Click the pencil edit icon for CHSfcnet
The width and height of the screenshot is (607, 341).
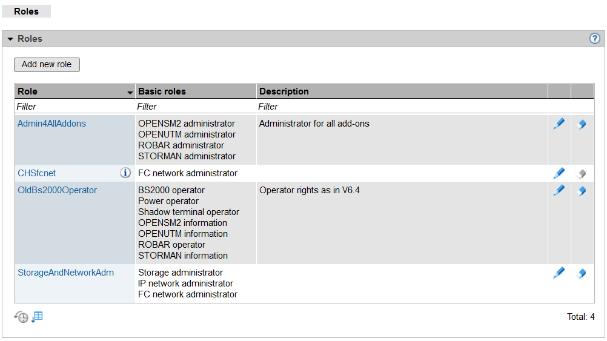click(x=559, y=174)
